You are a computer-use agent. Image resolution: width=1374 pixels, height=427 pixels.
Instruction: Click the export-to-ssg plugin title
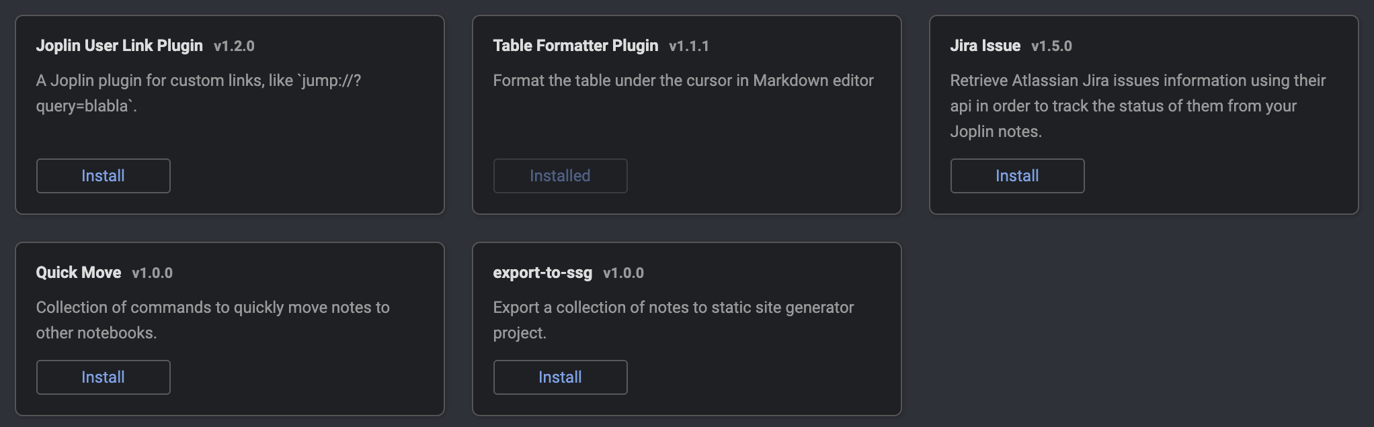(x=542, y=273)
